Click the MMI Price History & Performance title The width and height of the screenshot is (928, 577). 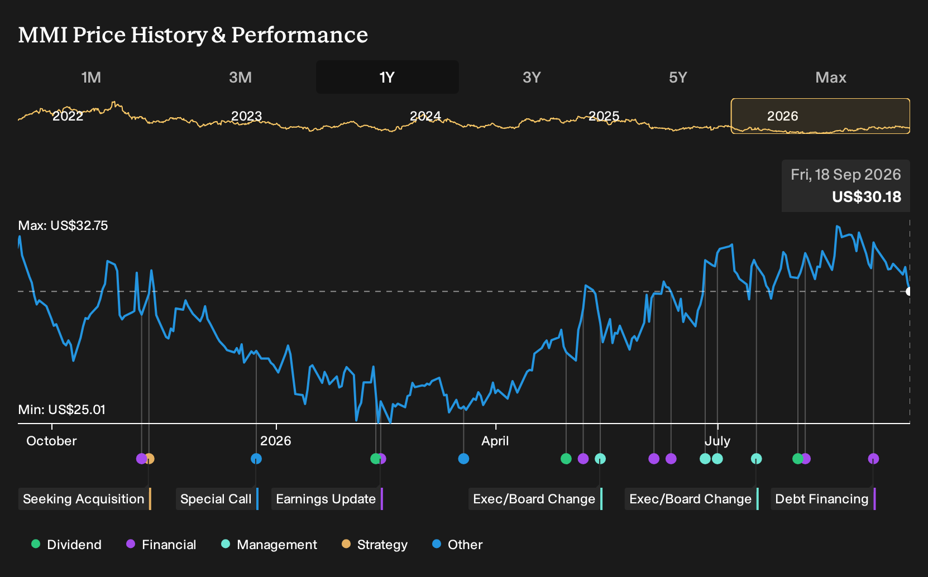(x=193, y=35)
